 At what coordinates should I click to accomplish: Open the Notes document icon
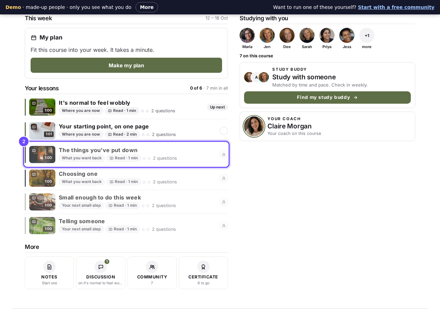coord(49,267)
